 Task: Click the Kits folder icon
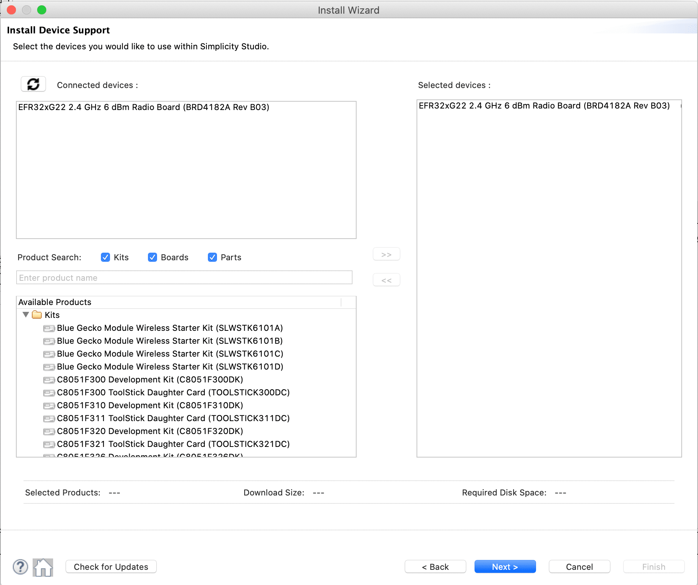pos(37,315)
